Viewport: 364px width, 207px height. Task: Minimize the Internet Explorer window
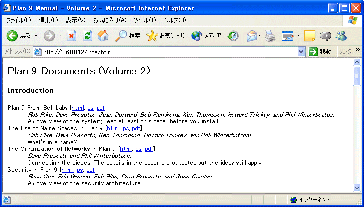point(333,8)
